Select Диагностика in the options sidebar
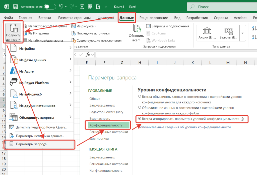This screenshot has width=257, height=175. (x=99, y=139)
